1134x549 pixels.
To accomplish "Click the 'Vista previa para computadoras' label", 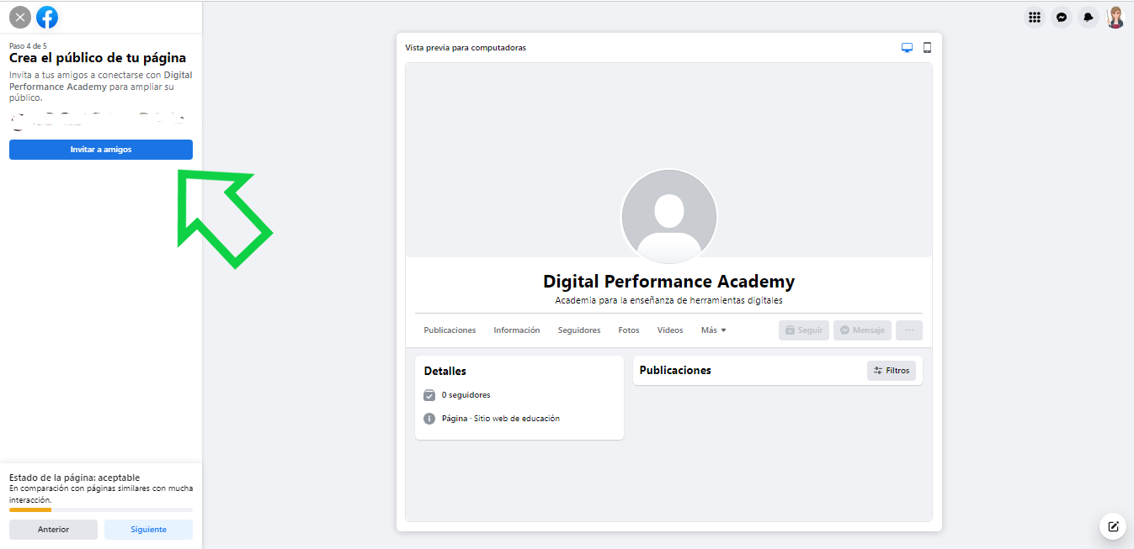I will [466, 48].
